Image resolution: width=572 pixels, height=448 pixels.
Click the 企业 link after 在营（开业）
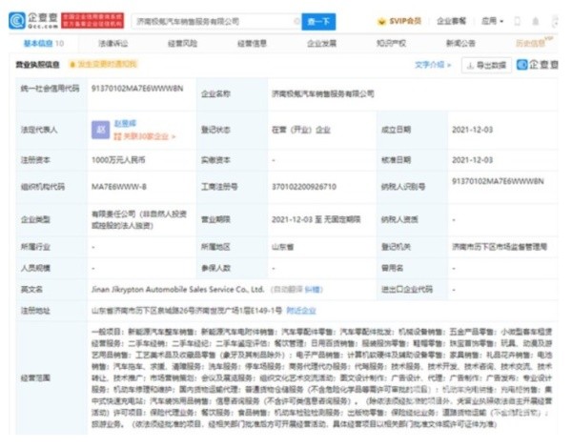point(323,130)
